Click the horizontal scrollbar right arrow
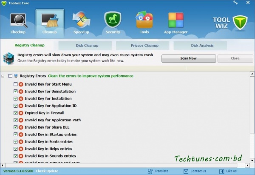Image resolution: width=255 pixels, height=175 pixels. pos(247,165)
